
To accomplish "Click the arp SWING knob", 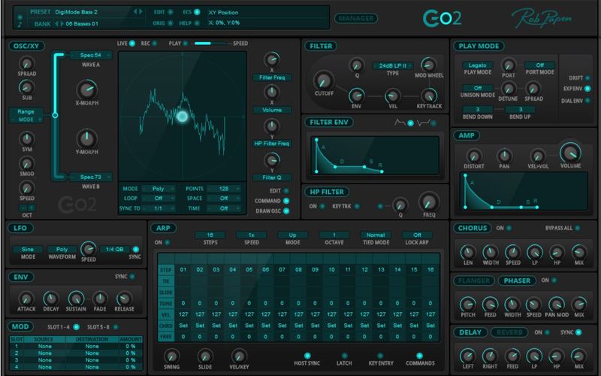I will 171,356.
